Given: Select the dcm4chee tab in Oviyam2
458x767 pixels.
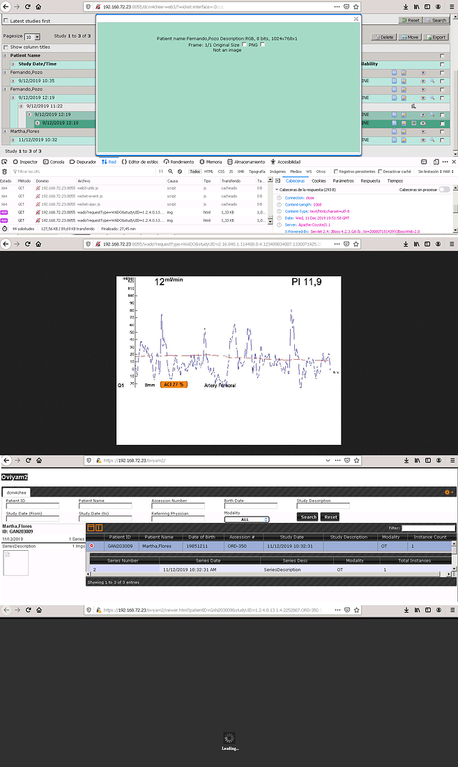Looking at the screenshot, I should click(x=17, y=492).
